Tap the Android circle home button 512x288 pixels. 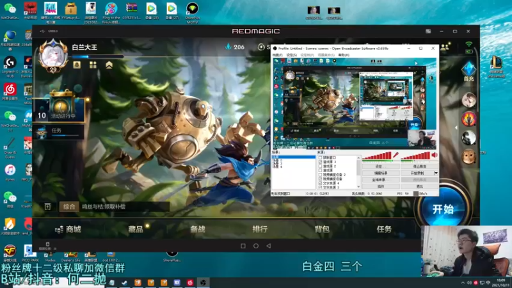[256, 246]
